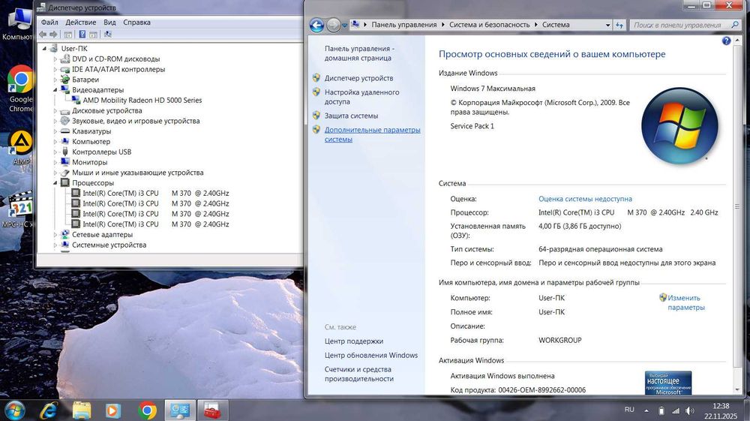Click the magnifier icon in the control panel search
Screen dimensions: 750x421
(735, 25)
